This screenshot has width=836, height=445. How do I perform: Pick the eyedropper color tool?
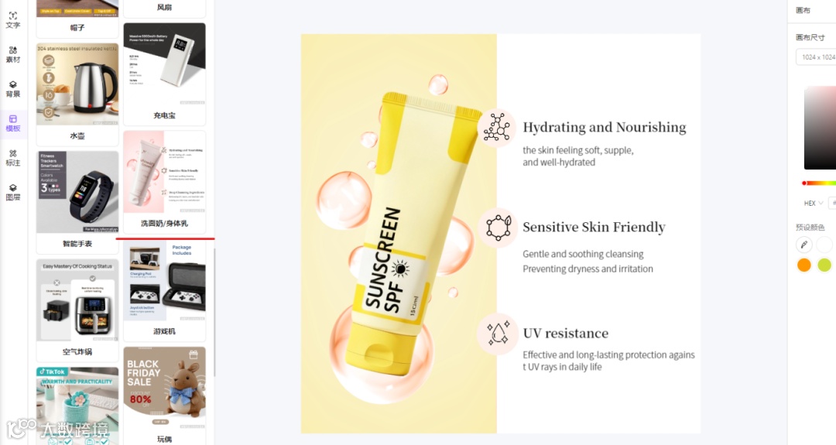(804, 245)
